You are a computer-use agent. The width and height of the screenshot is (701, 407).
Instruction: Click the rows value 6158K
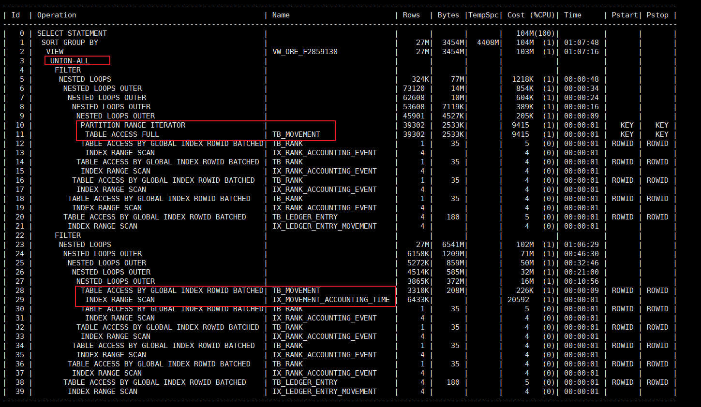pyautogui.click(x=418, y=254)
